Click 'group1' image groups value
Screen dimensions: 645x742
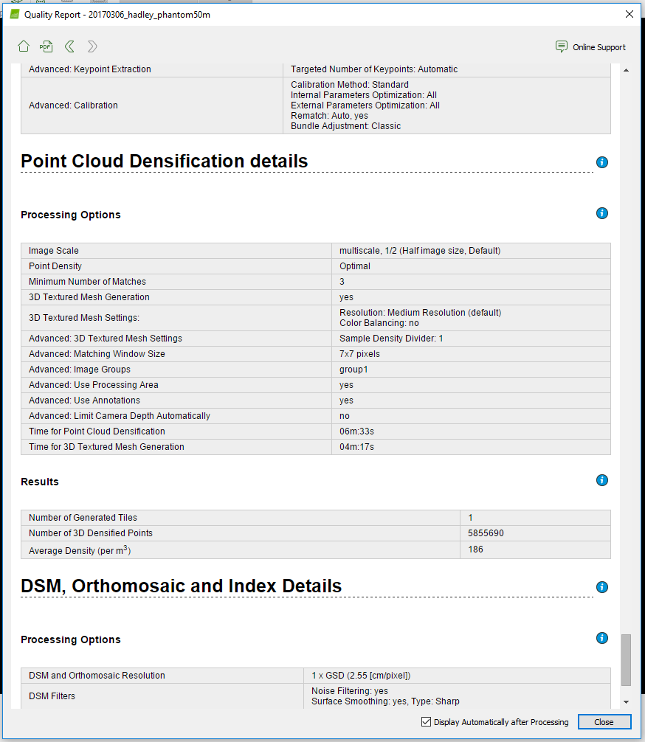[353, 370]
